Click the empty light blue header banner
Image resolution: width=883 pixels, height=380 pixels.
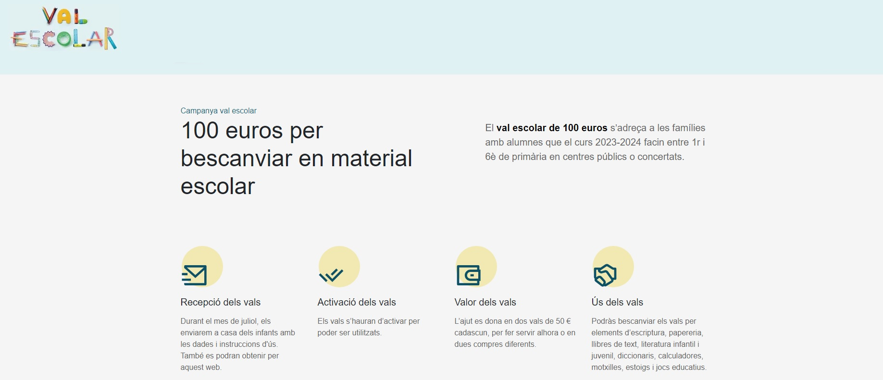(481, 37)
